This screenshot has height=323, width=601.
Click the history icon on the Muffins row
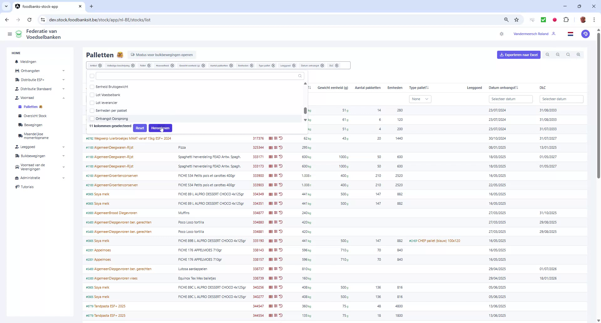(281, 213)
